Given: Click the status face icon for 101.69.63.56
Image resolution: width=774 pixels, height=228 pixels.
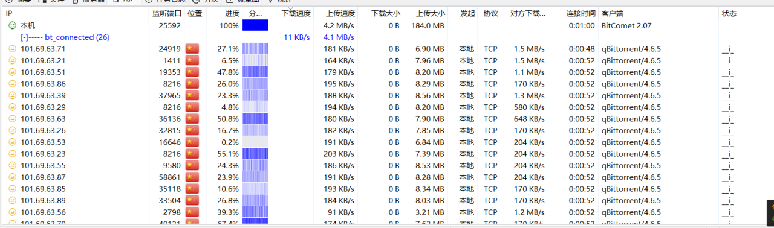Looking at the screenshot, I should 12,212.
